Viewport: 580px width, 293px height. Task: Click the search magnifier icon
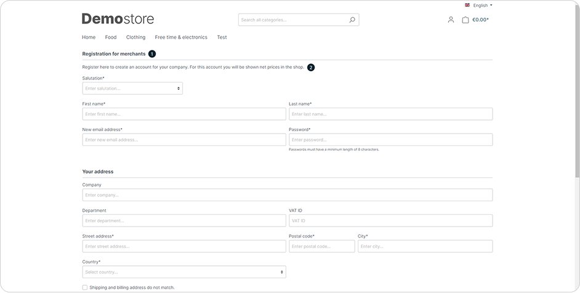[x=352, y=20]
